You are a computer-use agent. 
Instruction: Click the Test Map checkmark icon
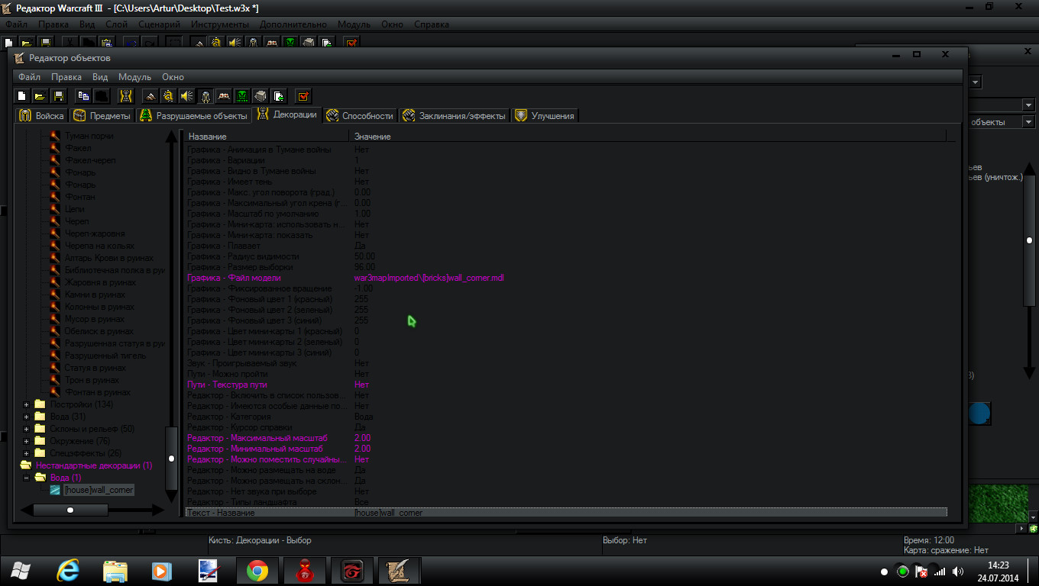click(303, 96)
